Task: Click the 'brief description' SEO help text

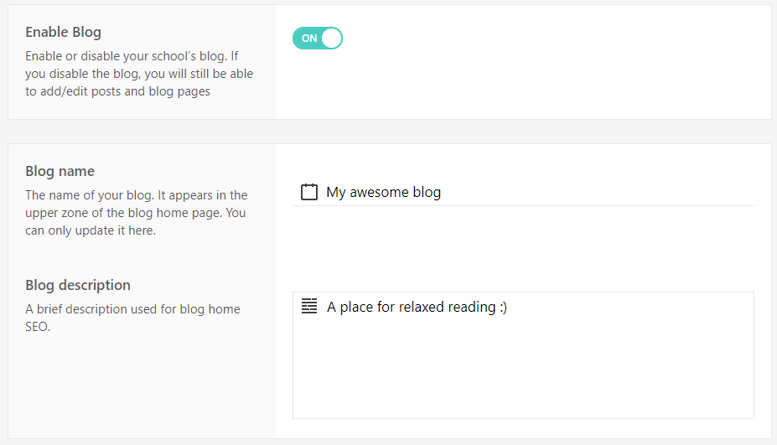Action: tap(132, 309)
